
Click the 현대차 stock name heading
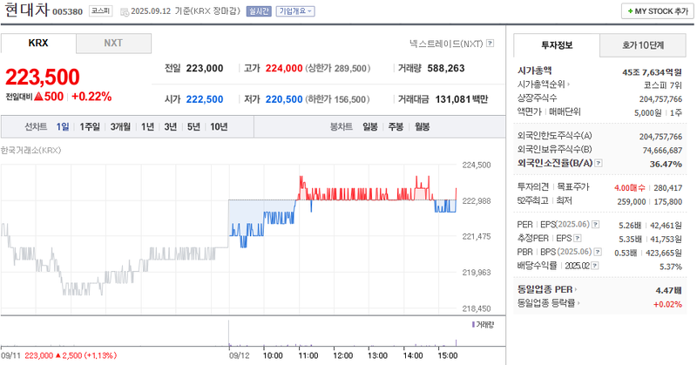click(27, 10)
